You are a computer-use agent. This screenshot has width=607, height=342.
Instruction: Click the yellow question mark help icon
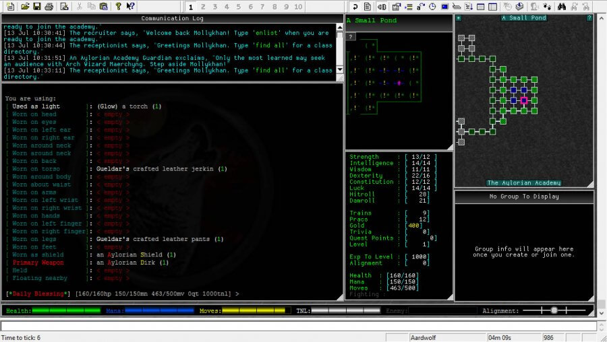tap(118, 6)
